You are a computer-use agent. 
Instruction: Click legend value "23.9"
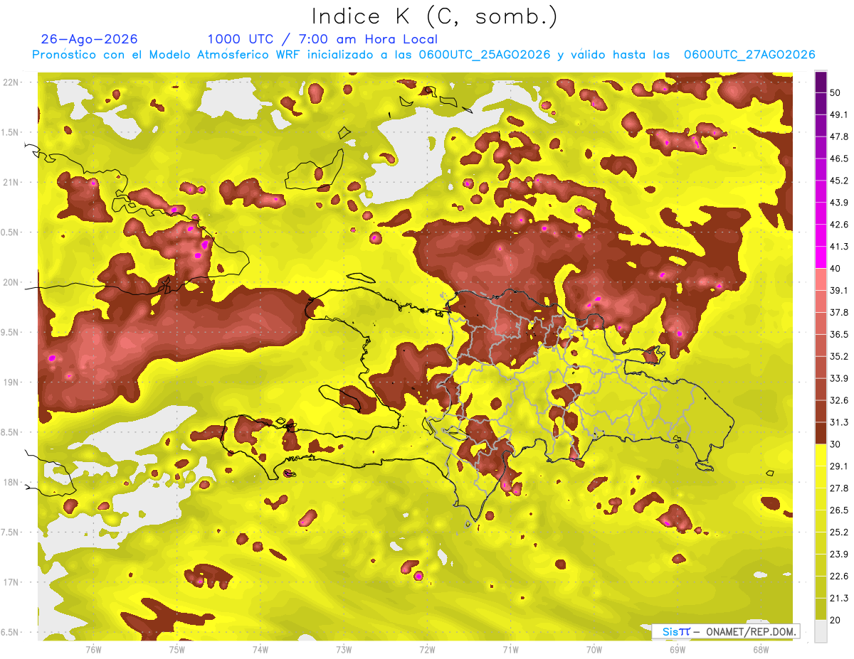point(840,554)
